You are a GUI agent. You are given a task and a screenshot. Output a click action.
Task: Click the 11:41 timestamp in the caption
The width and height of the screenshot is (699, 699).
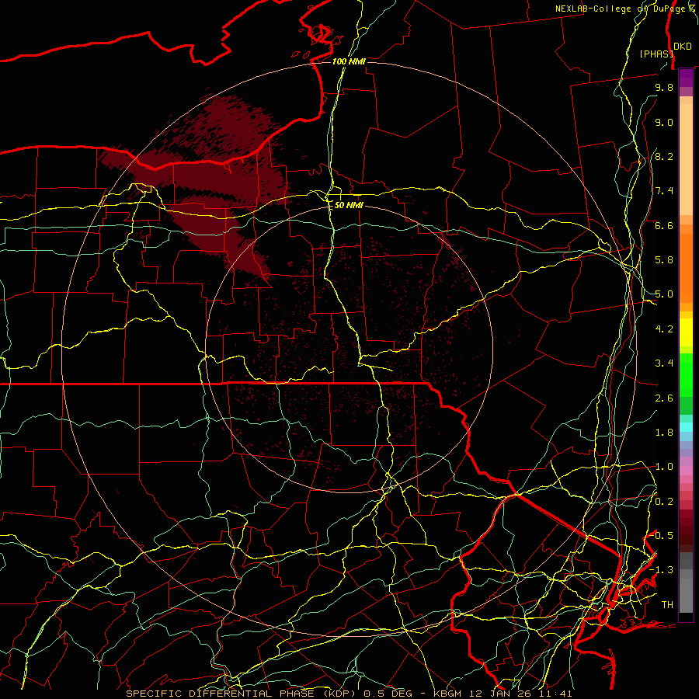[555, 694]
